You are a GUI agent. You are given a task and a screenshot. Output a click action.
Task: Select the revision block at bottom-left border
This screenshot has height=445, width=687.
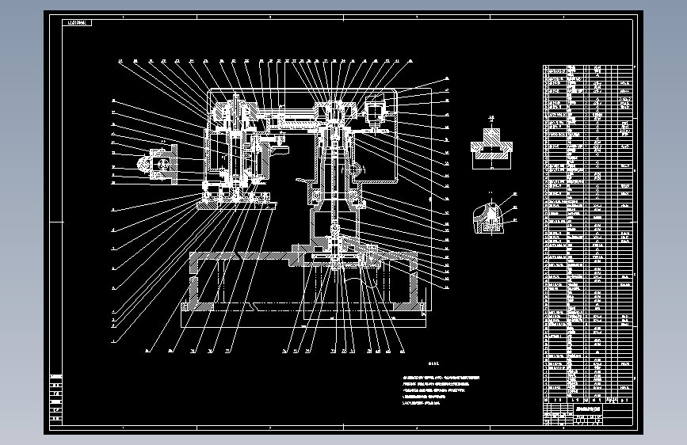pyautogui.click(x=55, y=399)
